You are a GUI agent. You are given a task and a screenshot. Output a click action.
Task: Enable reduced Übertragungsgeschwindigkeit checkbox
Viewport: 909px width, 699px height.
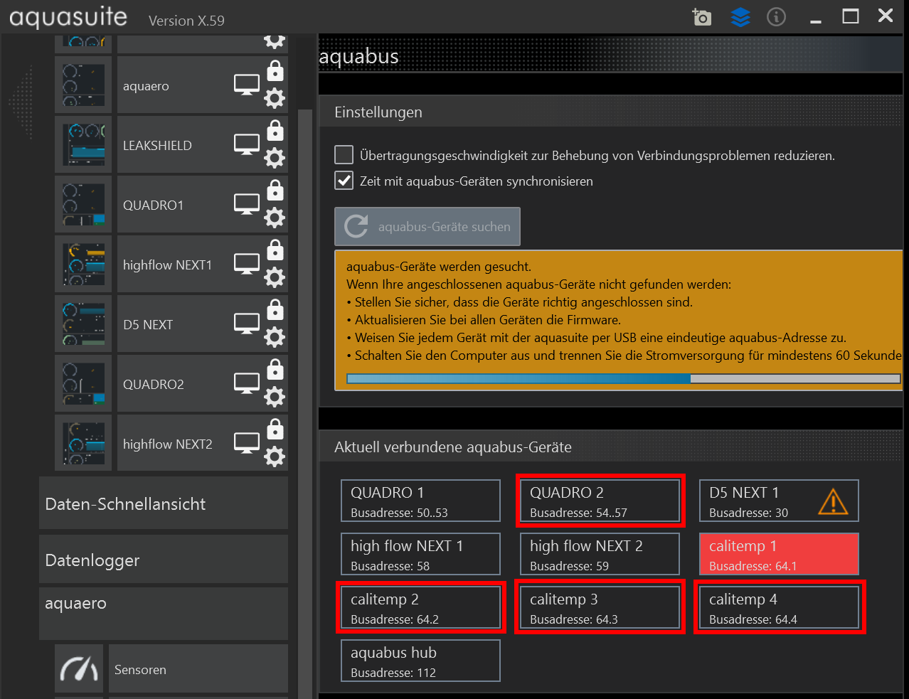pos(344,155)
